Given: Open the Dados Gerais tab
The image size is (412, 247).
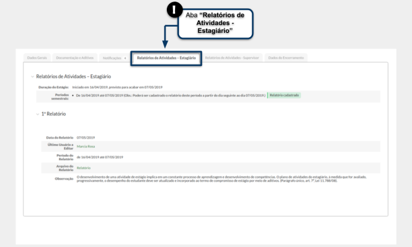Looking at the screenshot, I should tap(37, 58).
